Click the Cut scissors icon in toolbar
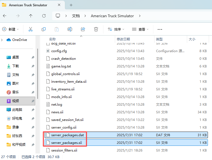 [30, 29]
